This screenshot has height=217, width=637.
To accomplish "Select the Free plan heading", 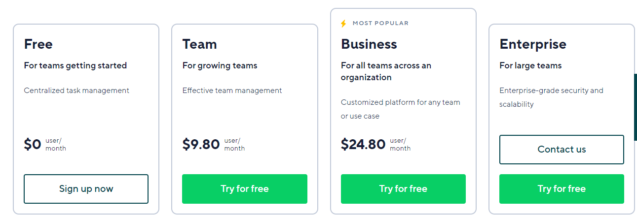I will (38, 44).
